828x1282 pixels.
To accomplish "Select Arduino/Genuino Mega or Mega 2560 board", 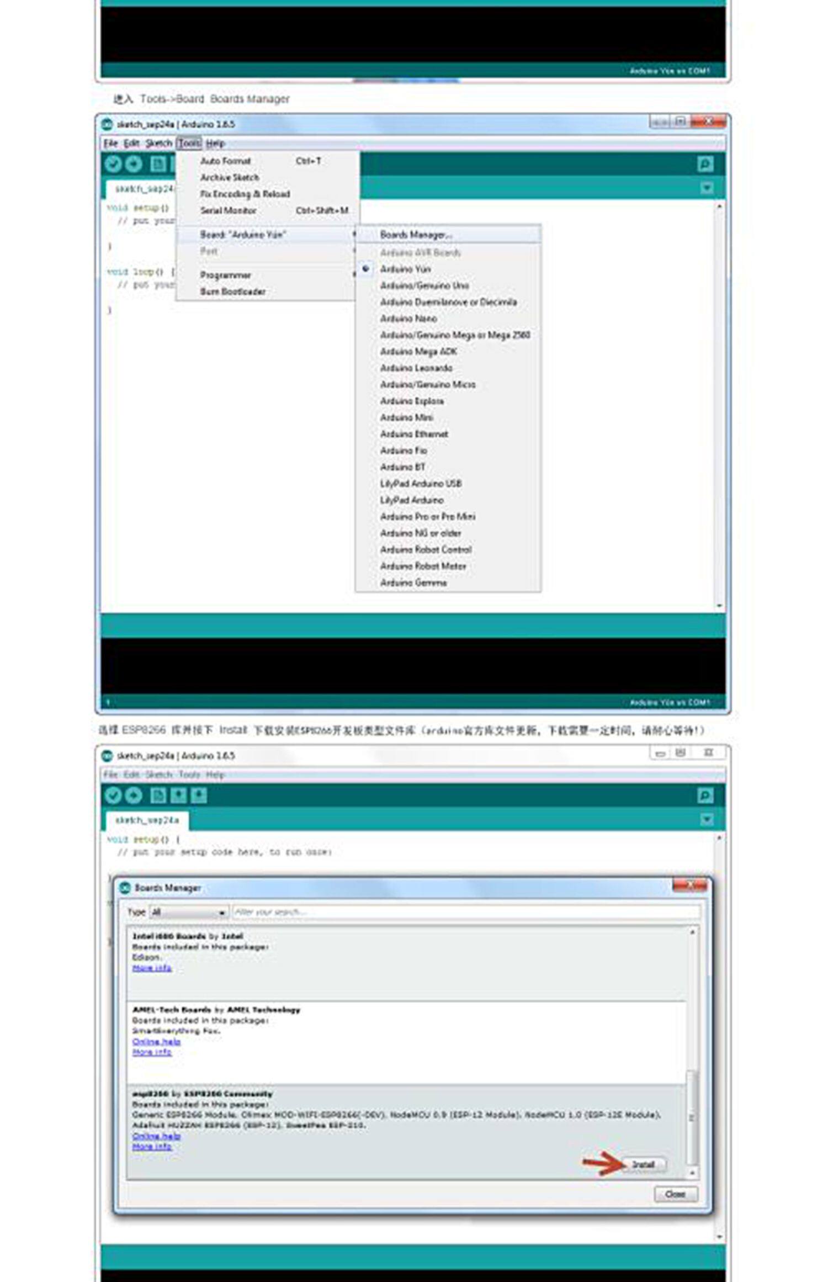I will tap(455, 335).
